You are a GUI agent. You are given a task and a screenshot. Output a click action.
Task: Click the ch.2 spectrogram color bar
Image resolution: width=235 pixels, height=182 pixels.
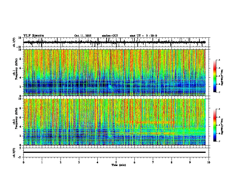click(215, 125)
